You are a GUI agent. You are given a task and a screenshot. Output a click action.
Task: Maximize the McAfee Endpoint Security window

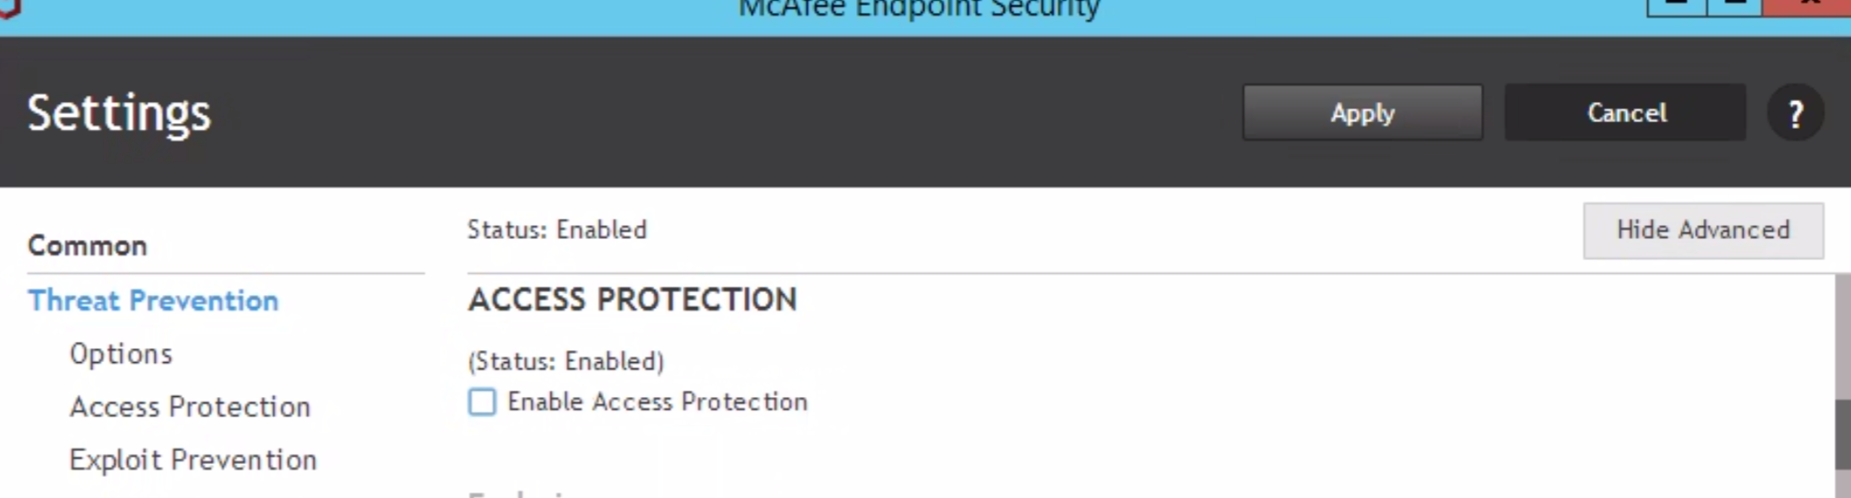click(1733, 6)
